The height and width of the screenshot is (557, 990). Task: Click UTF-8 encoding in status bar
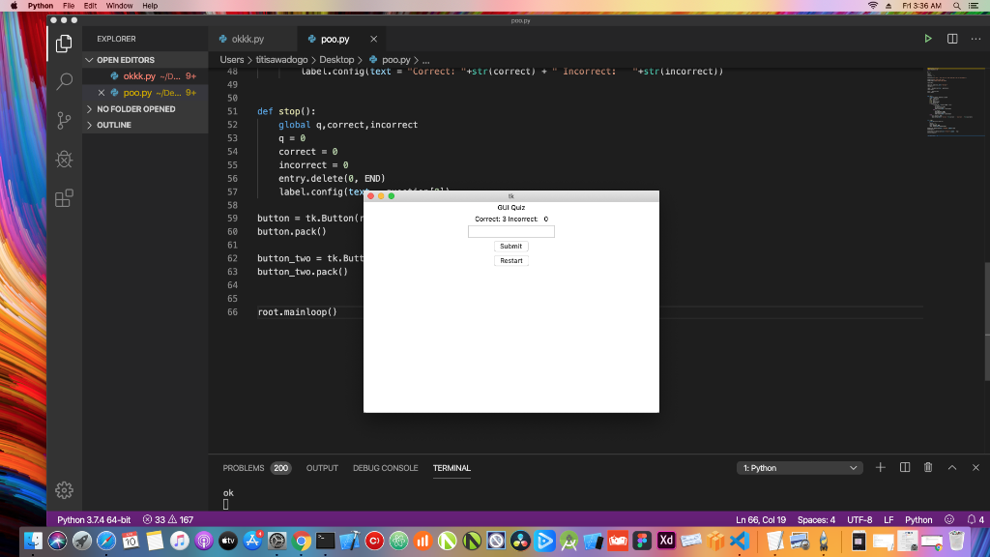pyautogui.click(x=859, y=519)
